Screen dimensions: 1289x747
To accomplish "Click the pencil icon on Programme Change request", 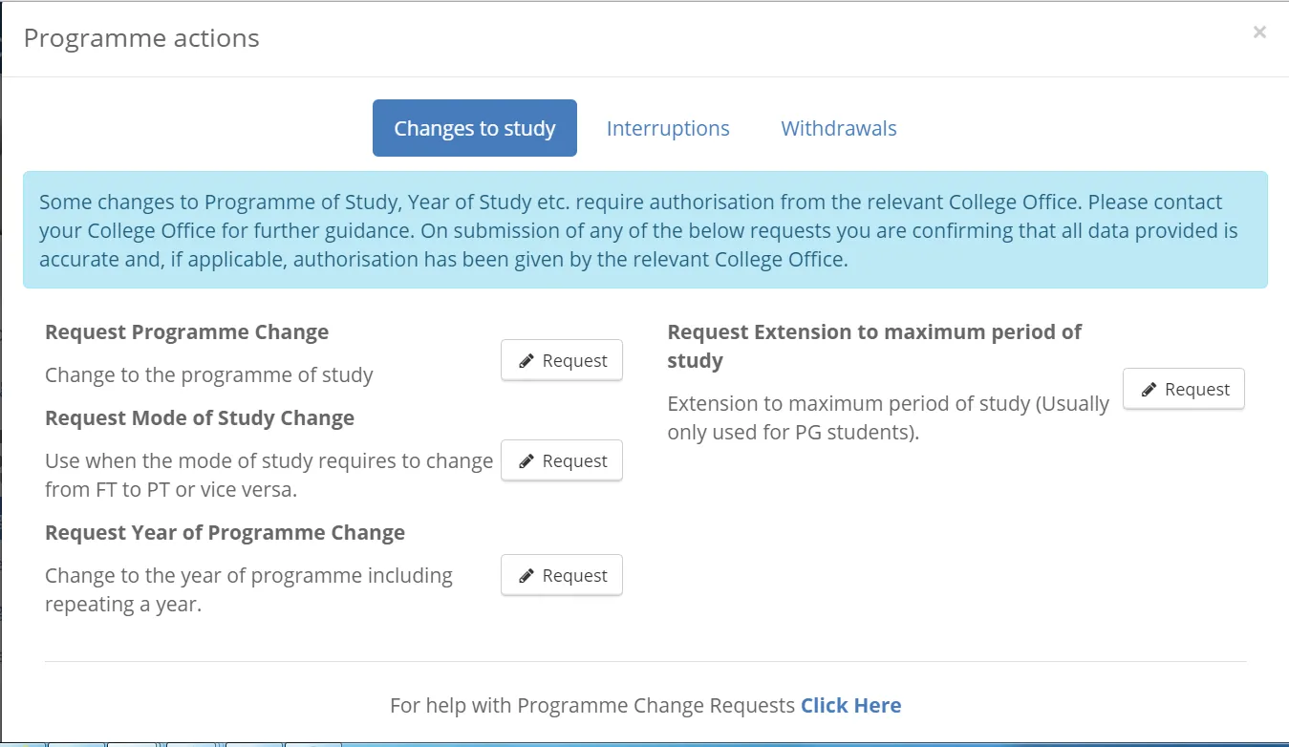I will [x=525, y=359].
